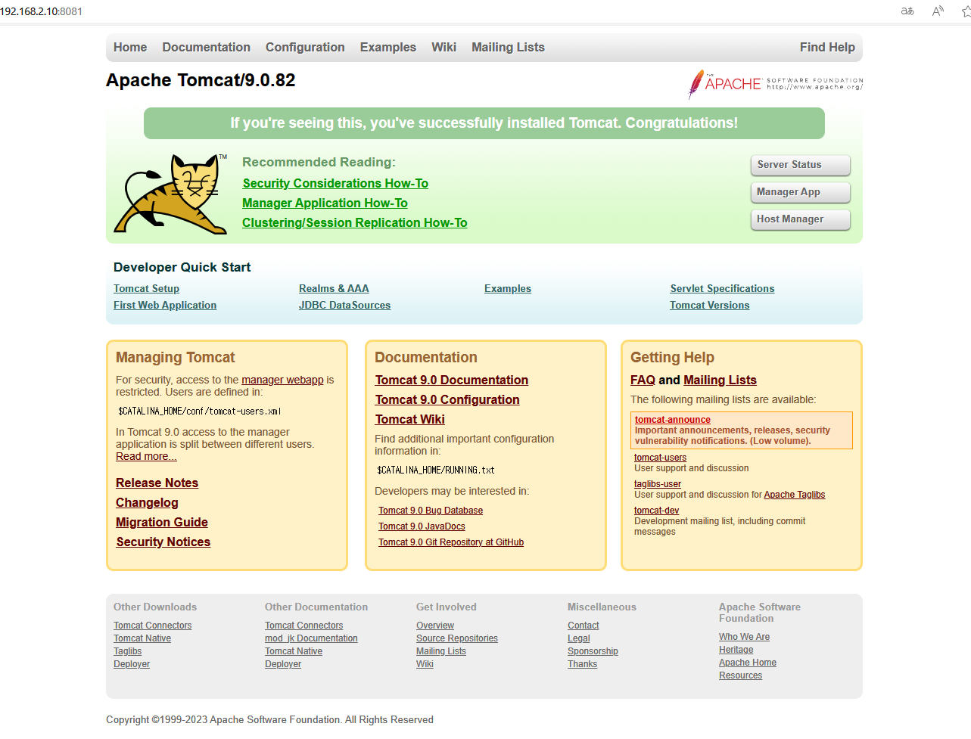The width and height of the screenshot is (971, 739).
Task: Go to Configuration in the top nav
Action: coord(305,47)
